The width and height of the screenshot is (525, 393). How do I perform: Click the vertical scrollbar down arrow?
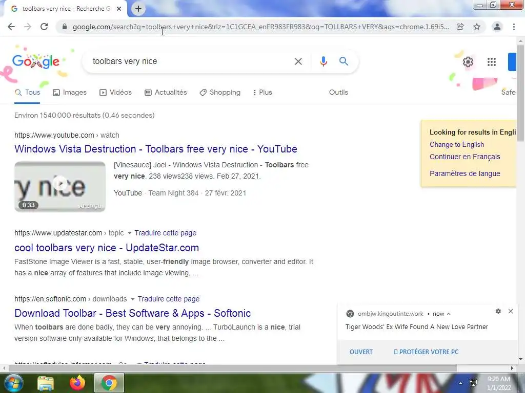[520, 360]
